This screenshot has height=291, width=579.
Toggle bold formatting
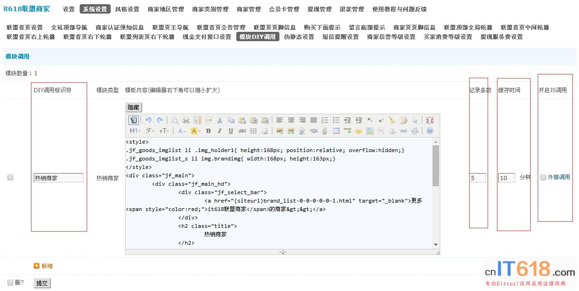point(208,131)
